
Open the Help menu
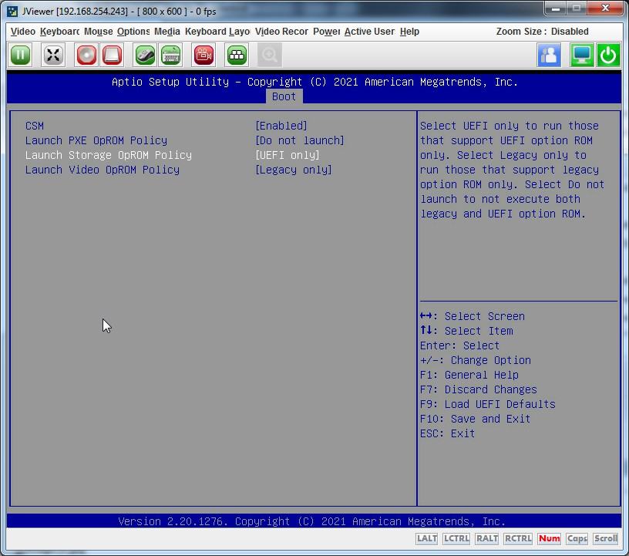tap(409, 32)
